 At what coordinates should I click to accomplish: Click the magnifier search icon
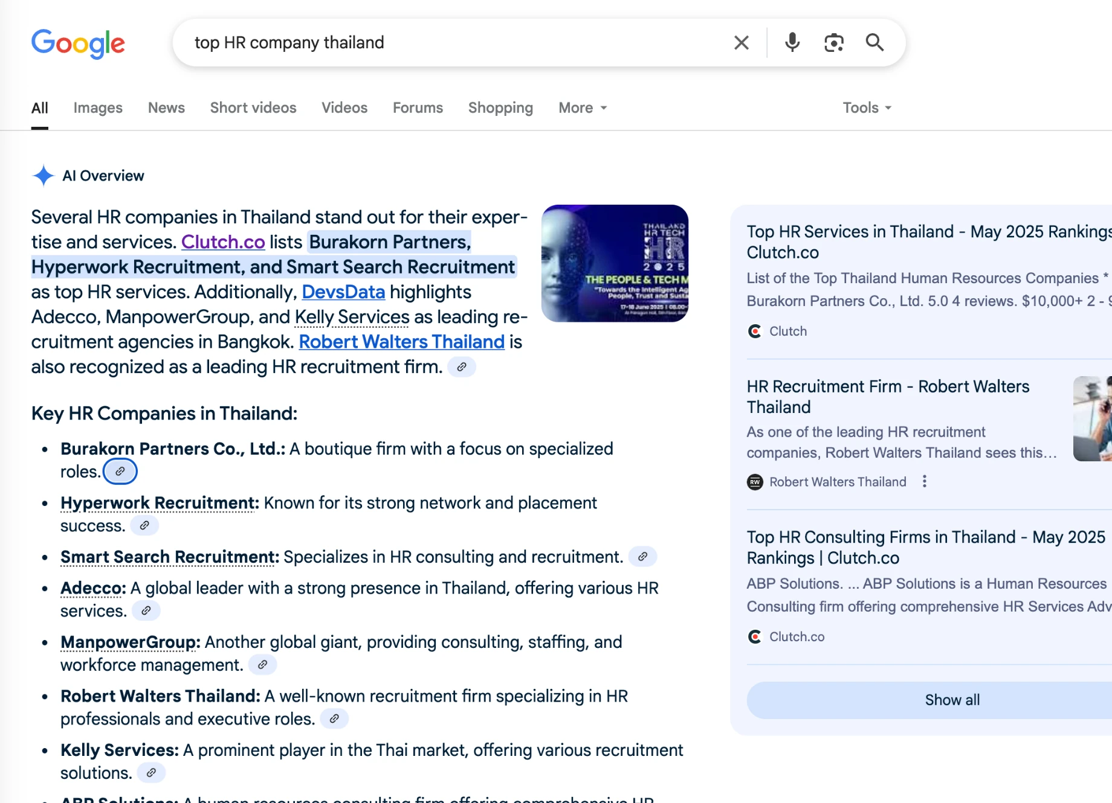point(874,43)
